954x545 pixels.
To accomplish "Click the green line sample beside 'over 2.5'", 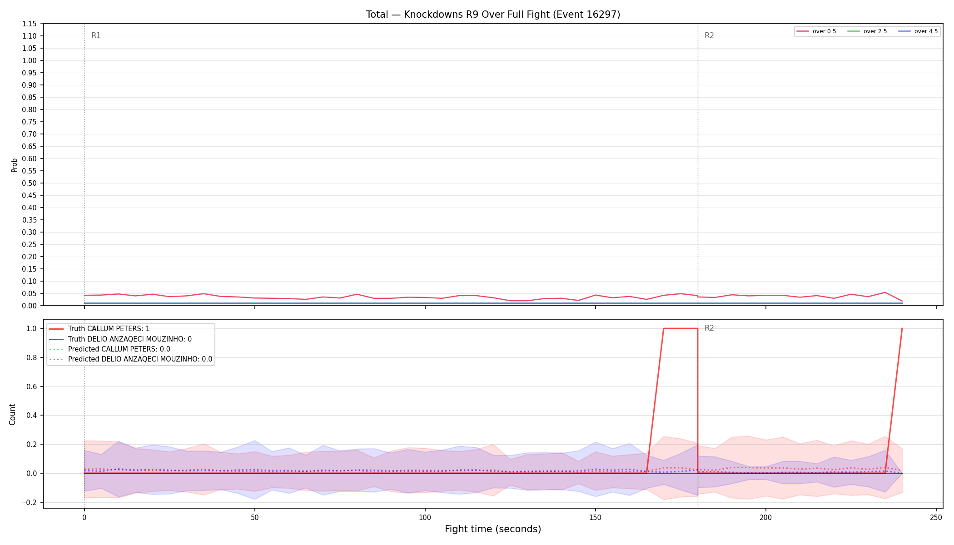I will coord(854,31).
